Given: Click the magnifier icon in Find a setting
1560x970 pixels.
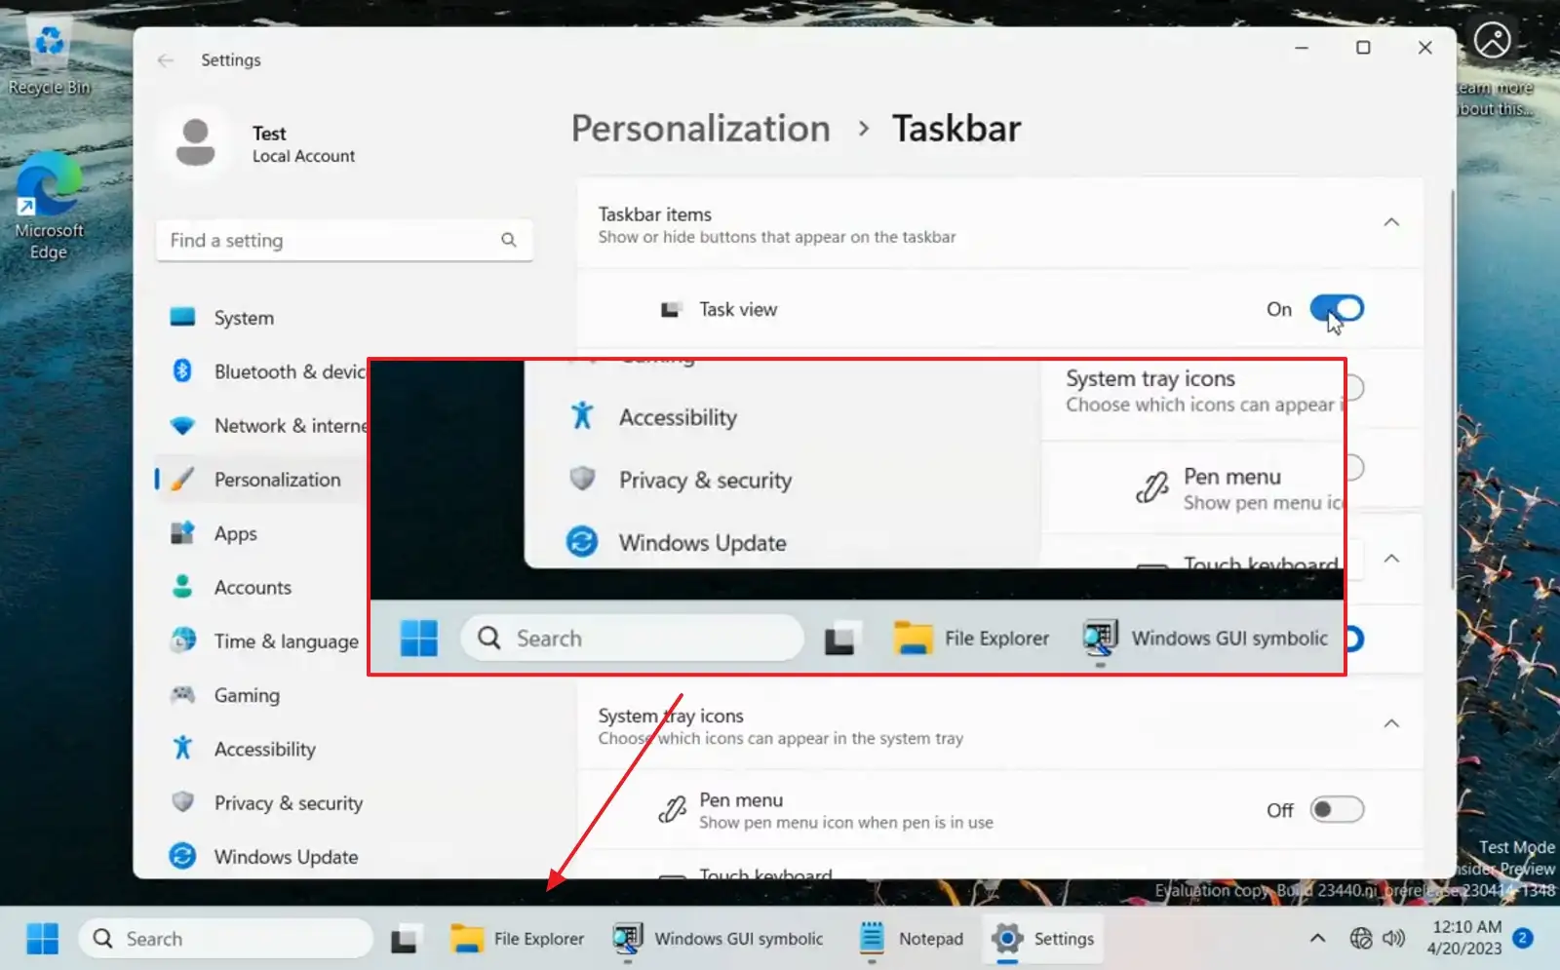Looking at the screenshot, I should 508,240.
